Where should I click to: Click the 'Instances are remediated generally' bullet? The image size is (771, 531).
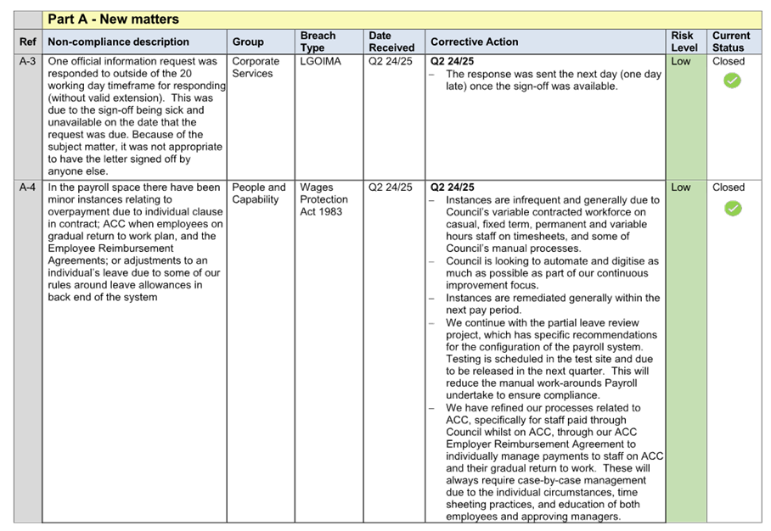(x=553, y=304)
